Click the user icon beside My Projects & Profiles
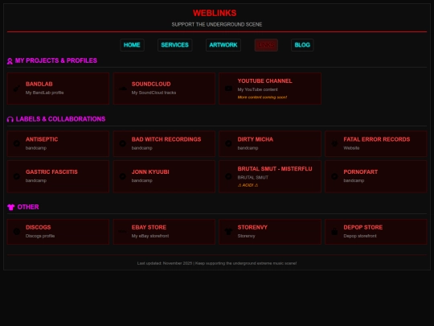 coord(10,61)
